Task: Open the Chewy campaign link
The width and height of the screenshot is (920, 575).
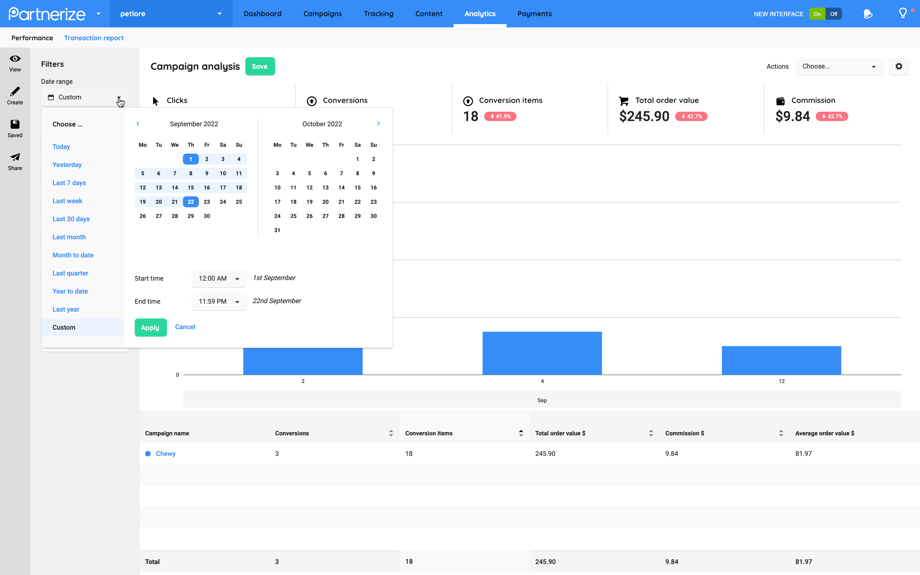Action: pyautogui.click(x=166, y=454)
